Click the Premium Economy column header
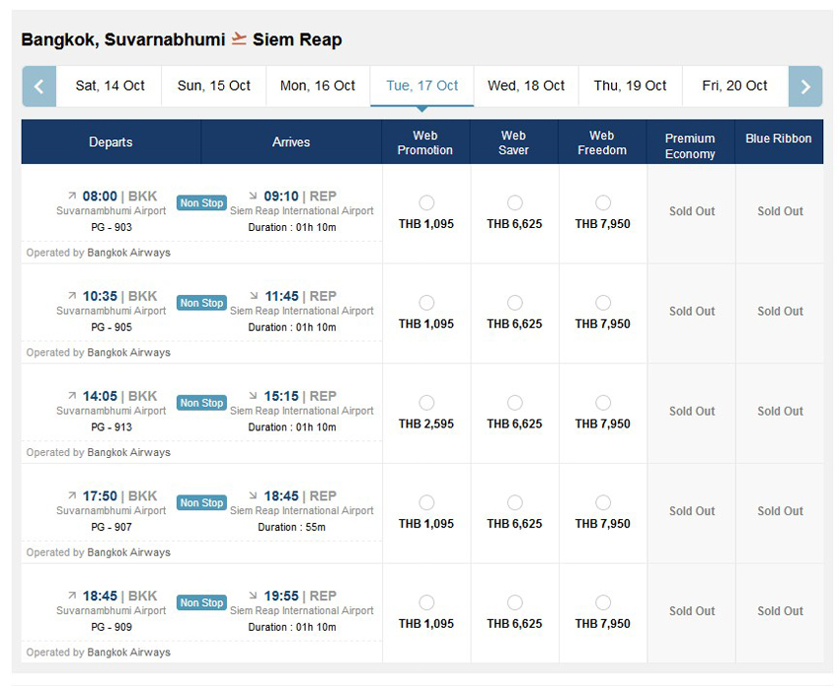Screen dimensions: 839x686 tap(690, 146)
